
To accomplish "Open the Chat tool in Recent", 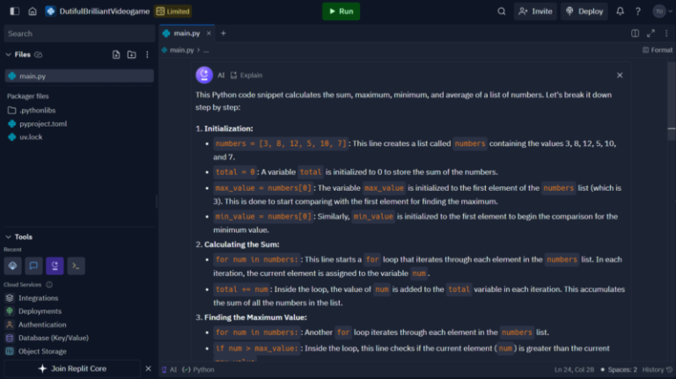I will pos(34,266).
